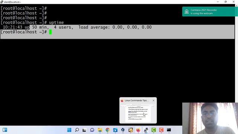Open taskbar Search magnifier

point(77,130)
